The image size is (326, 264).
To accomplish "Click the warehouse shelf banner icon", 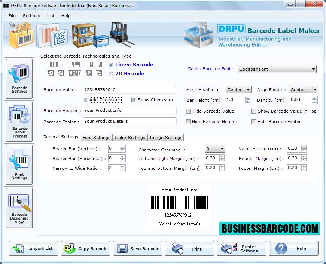I will 90,35.
